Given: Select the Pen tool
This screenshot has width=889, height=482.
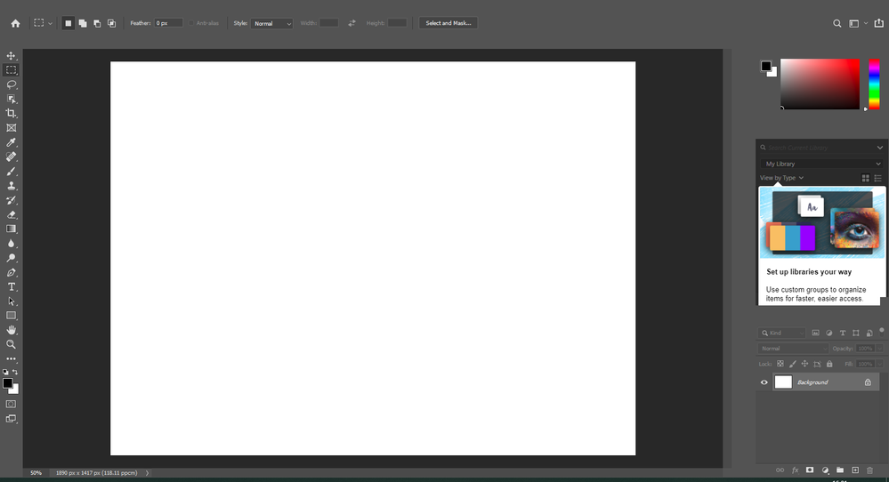Looking at the screenshot, I should (11, 272).
